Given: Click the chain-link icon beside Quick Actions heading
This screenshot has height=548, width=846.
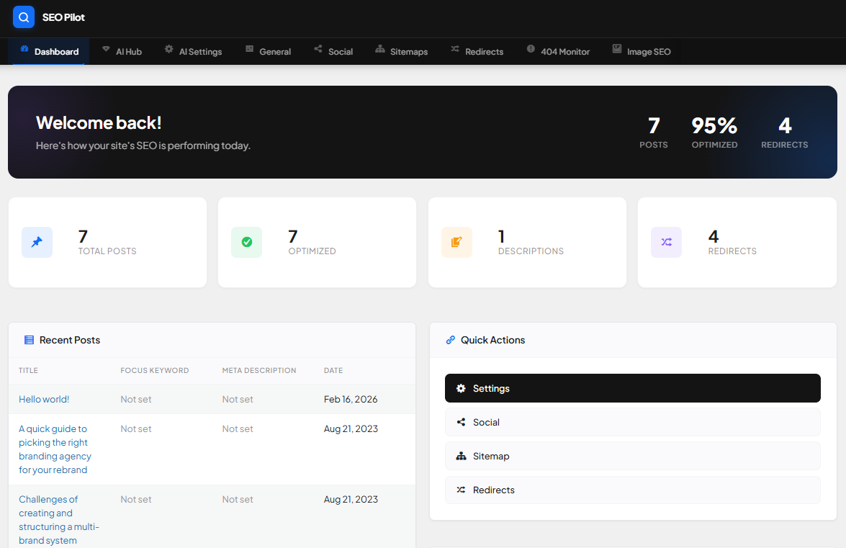Looking at the screenshot, I should pyautogui.click(x=451, y=339).
